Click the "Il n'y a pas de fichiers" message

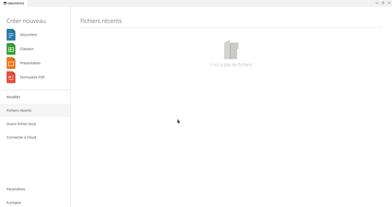point(231,65)
